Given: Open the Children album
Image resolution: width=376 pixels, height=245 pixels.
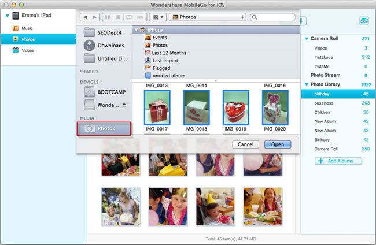Looking at the screenshot, I should pos(338,112).
